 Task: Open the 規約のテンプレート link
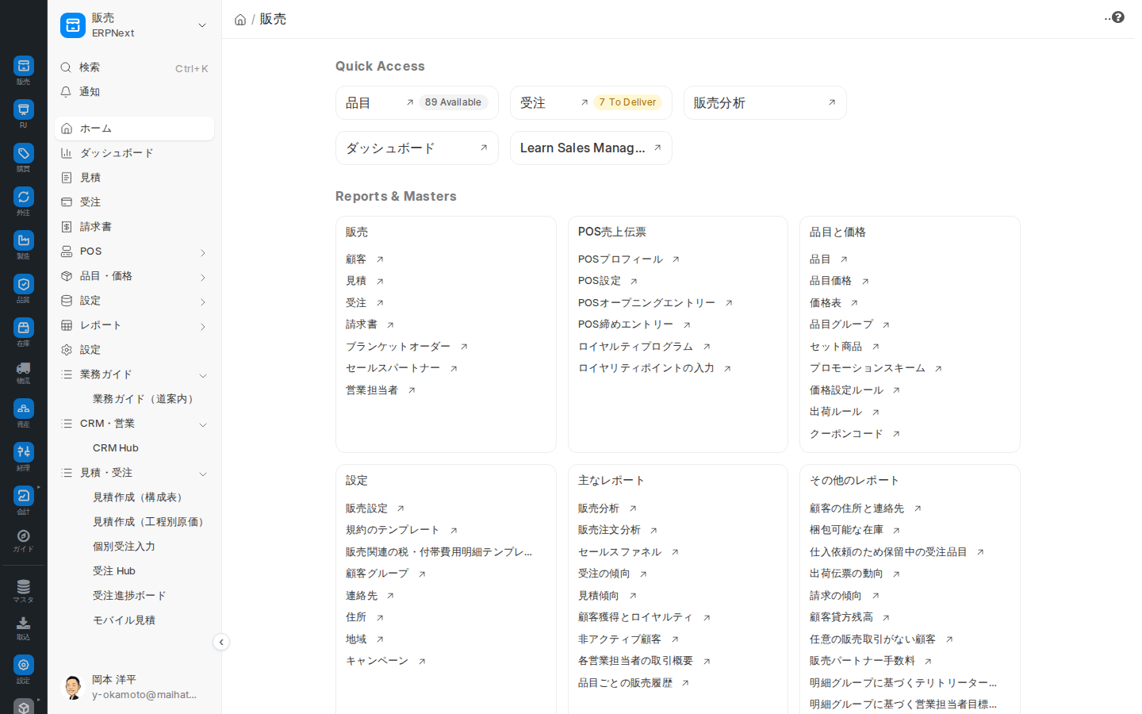pos(393,530)
